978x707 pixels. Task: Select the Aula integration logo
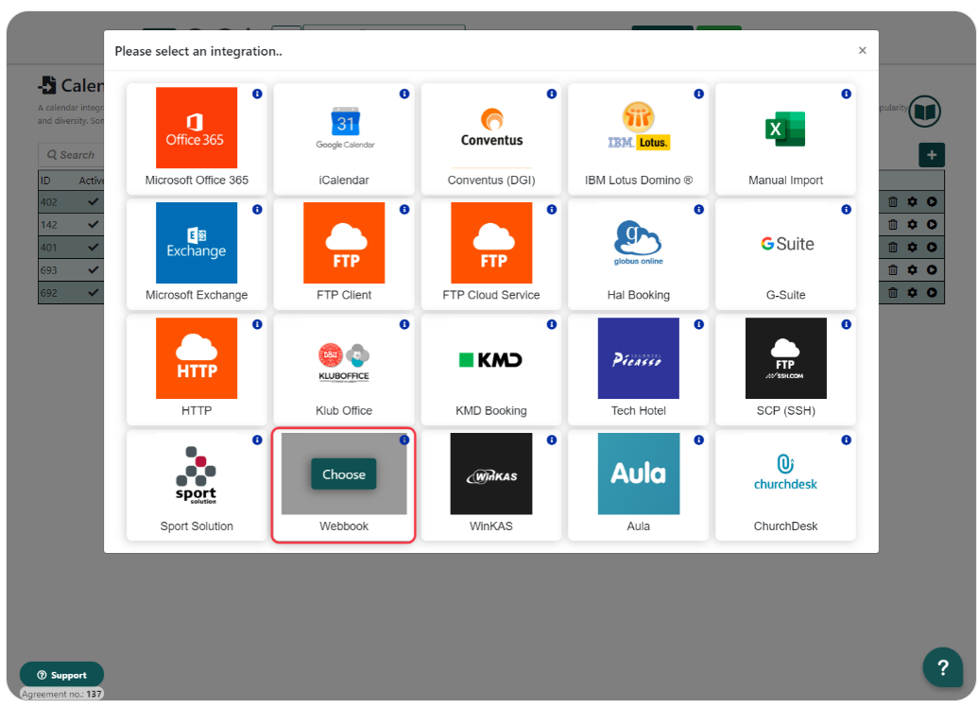click(x=639, y=474)
